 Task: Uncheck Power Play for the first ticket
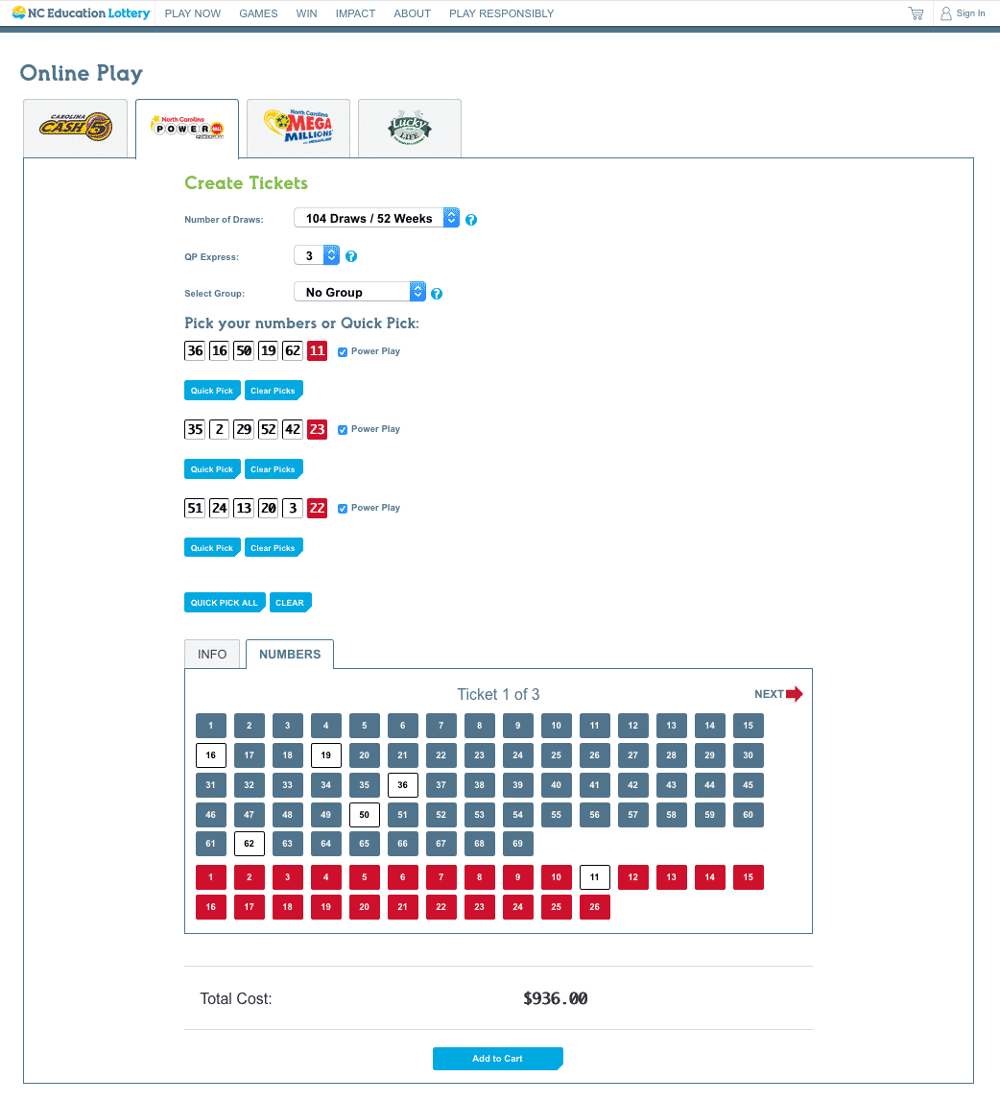point(343,352)
